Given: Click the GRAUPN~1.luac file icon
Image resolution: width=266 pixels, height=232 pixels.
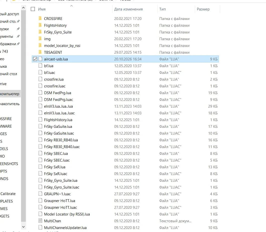Looking at the screenshot, I should tap(40, 194).
